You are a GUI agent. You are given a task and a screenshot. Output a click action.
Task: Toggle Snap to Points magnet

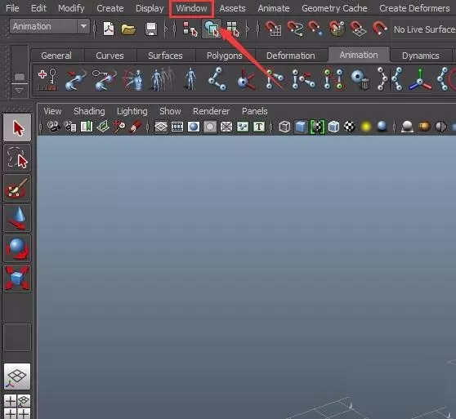point(315,29)
